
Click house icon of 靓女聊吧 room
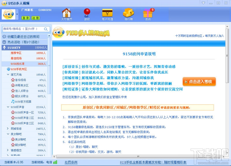(x=13, y=145)
